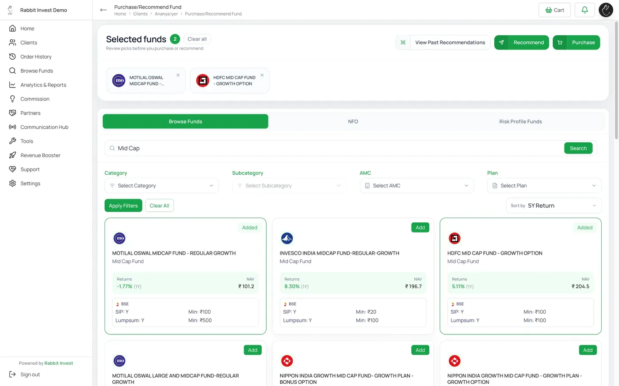
Task: Expand the Select Plan dropdown
Action: click(x=544, y=186)
